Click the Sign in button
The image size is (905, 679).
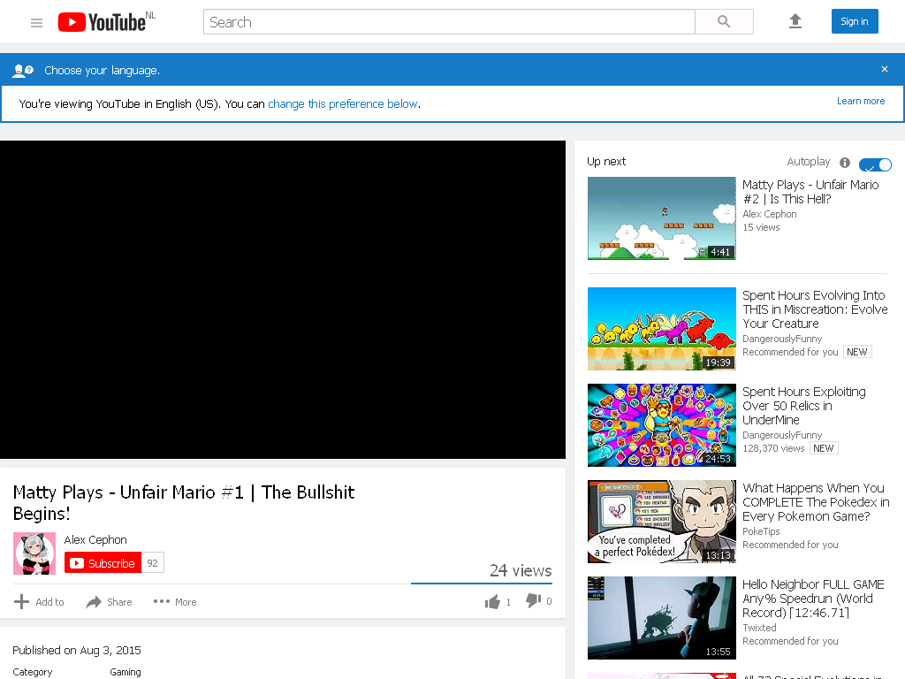(855, 21)
